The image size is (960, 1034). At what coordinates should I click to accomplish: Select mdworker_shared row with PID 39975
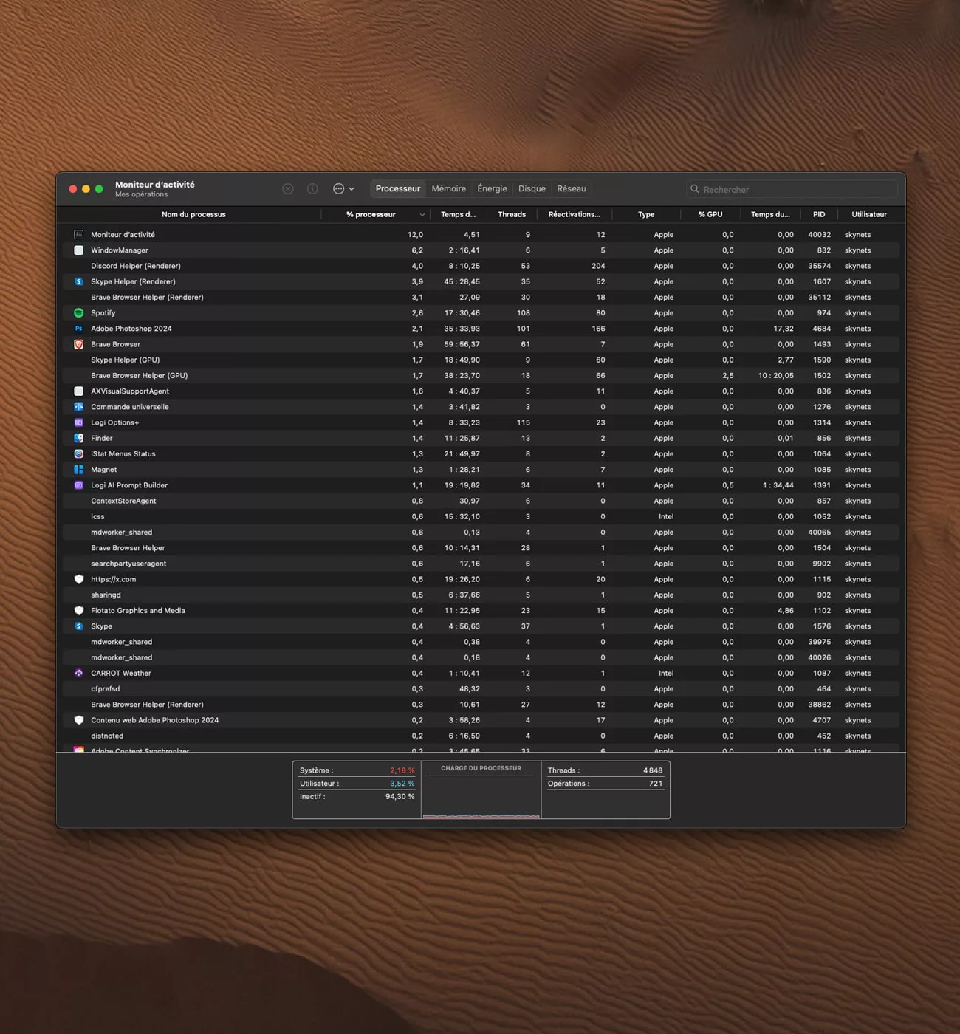pos(481,642)
